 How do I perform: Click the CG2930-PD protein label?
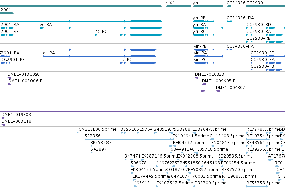[x=263, y=53]
